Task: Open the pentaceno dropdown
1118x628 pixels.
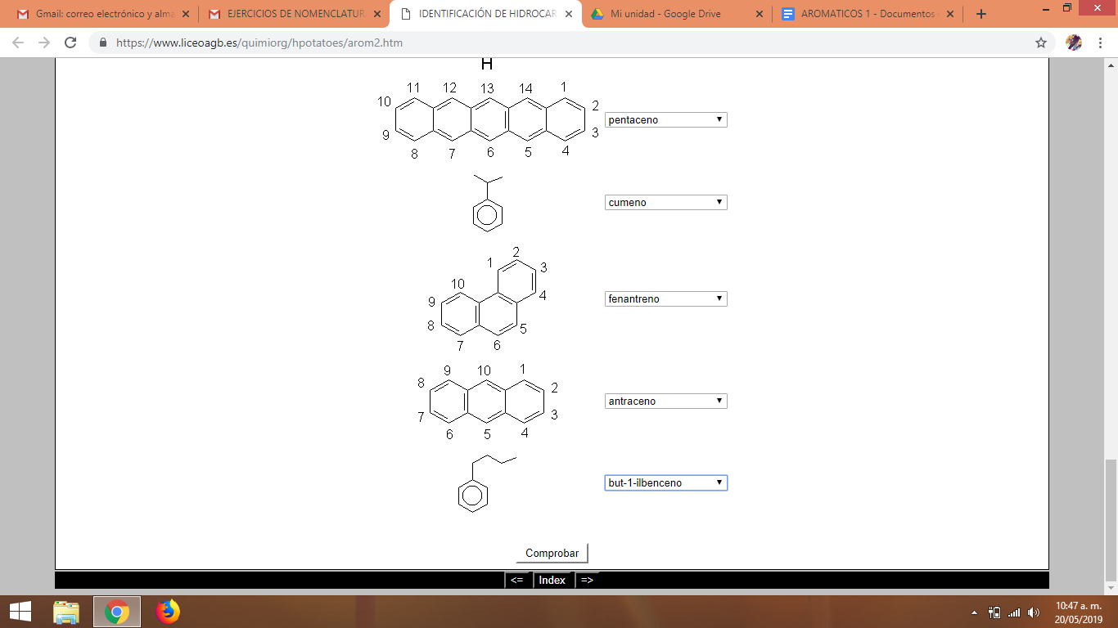Action: pyautogui.click(x=665, y=119)
